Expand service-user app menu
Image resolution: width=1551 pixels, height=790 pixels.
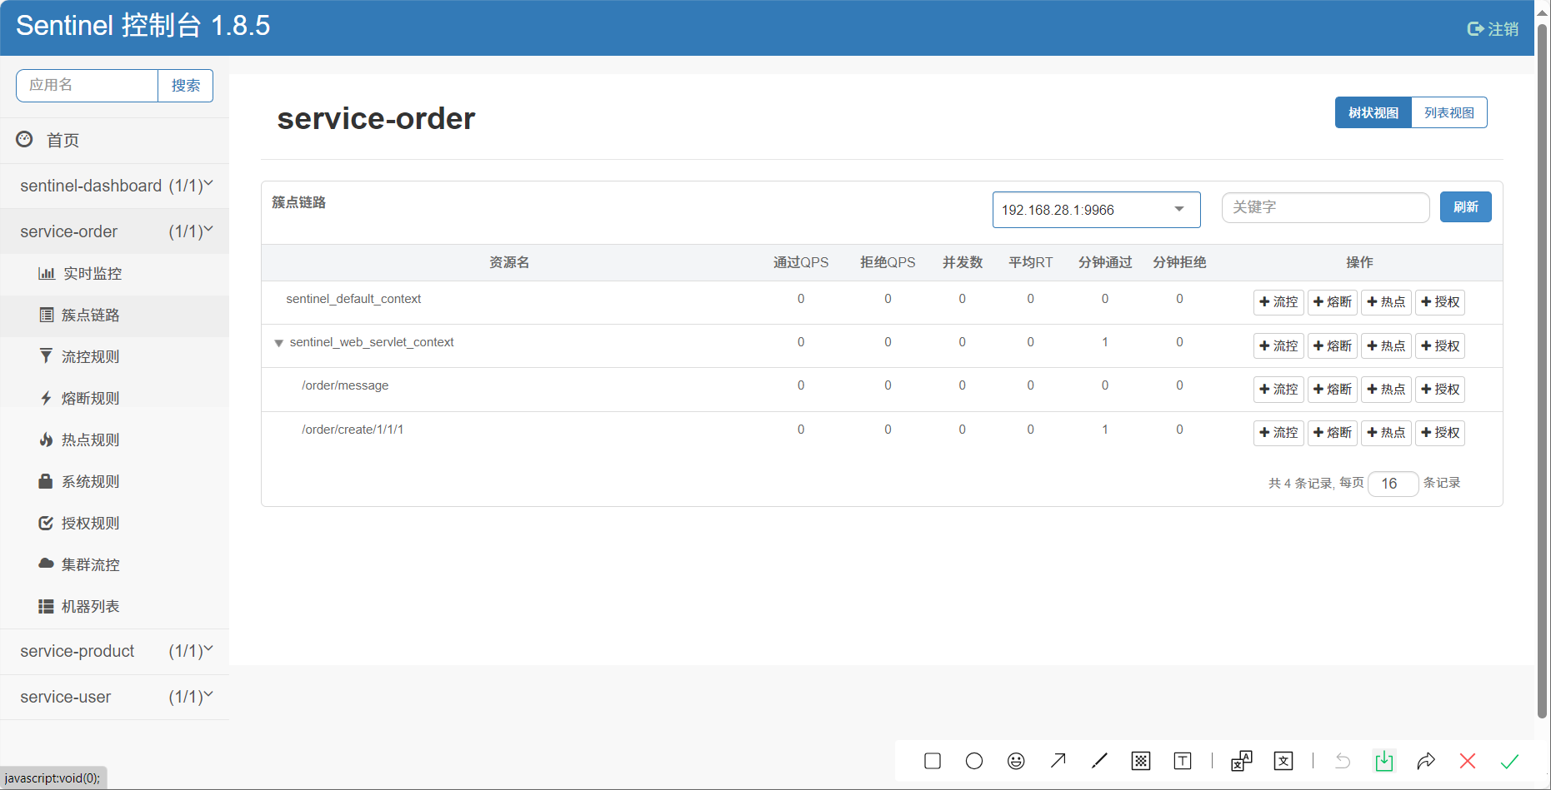pyautogui.click(x=114, y=697)
